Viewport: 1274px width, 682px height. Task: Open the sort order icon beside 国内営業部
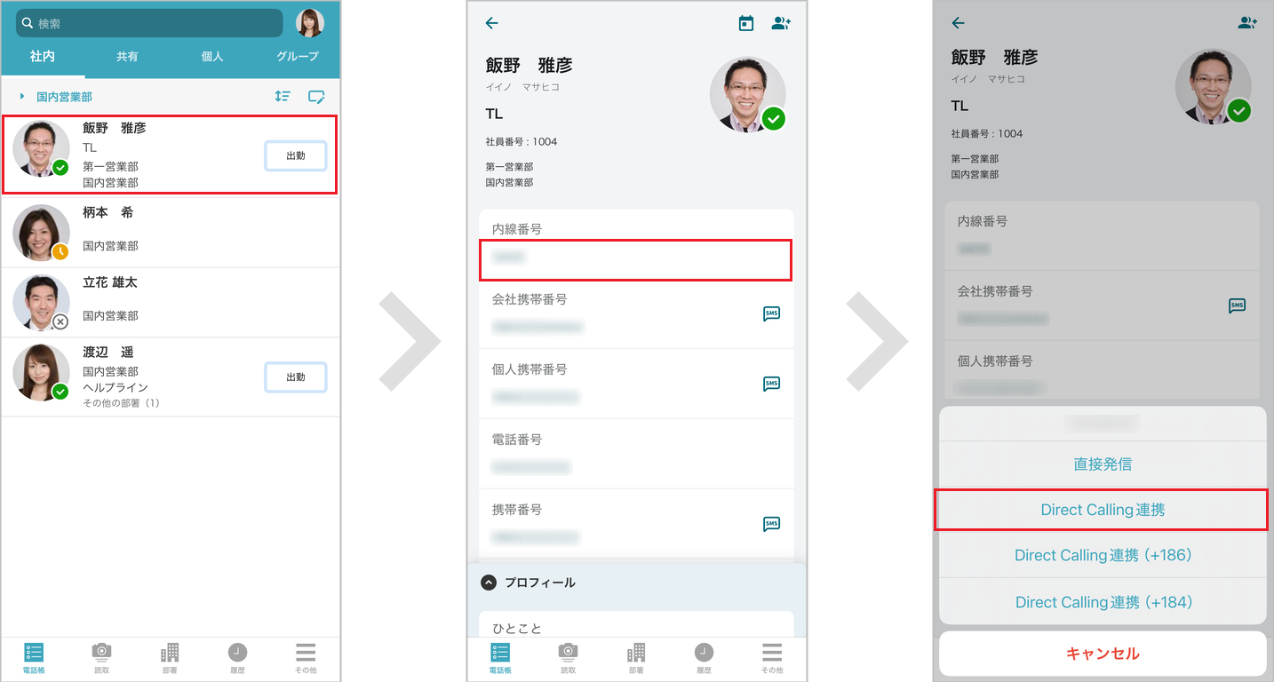point(283,96)
